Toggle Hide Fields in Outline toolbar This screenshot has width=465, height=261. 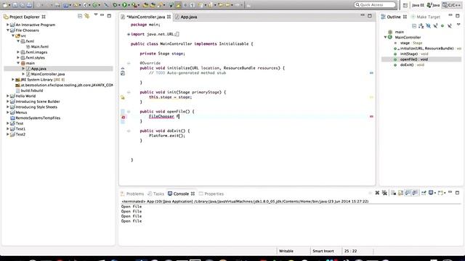[428, 26]
